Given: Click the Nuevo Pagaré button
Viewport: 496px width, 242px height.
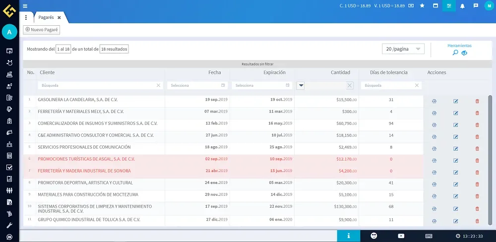Looking at the screenshot, I should tap(42, 30).
